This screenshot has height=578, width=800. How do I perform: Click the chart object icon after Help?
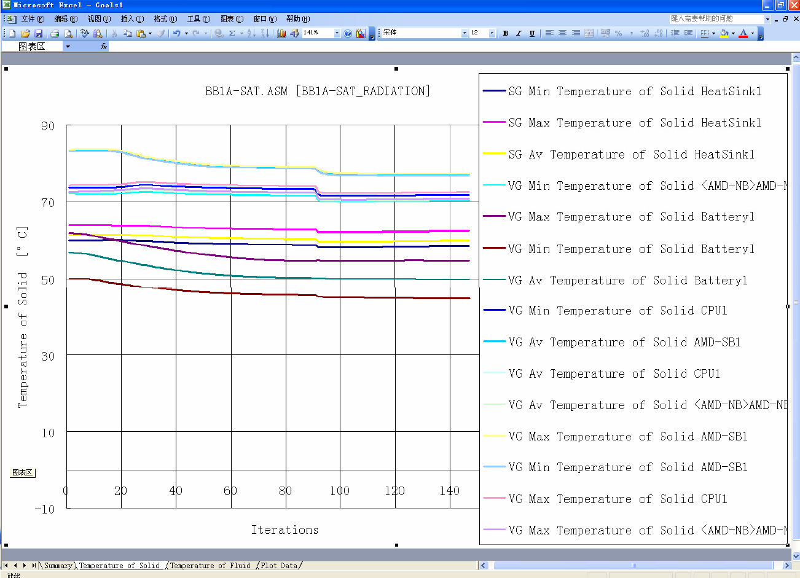tap(361, 33)
